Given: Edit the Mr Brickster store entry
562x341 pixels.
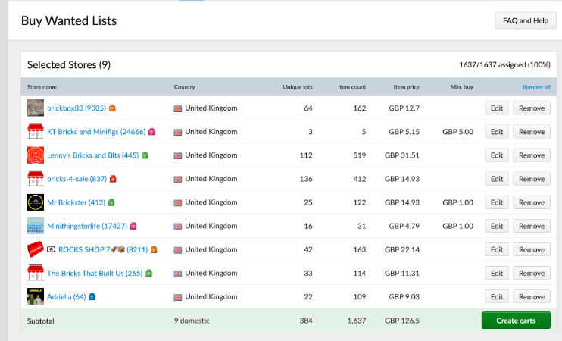Looking at the screenshot, I should (x=497, y=202).
